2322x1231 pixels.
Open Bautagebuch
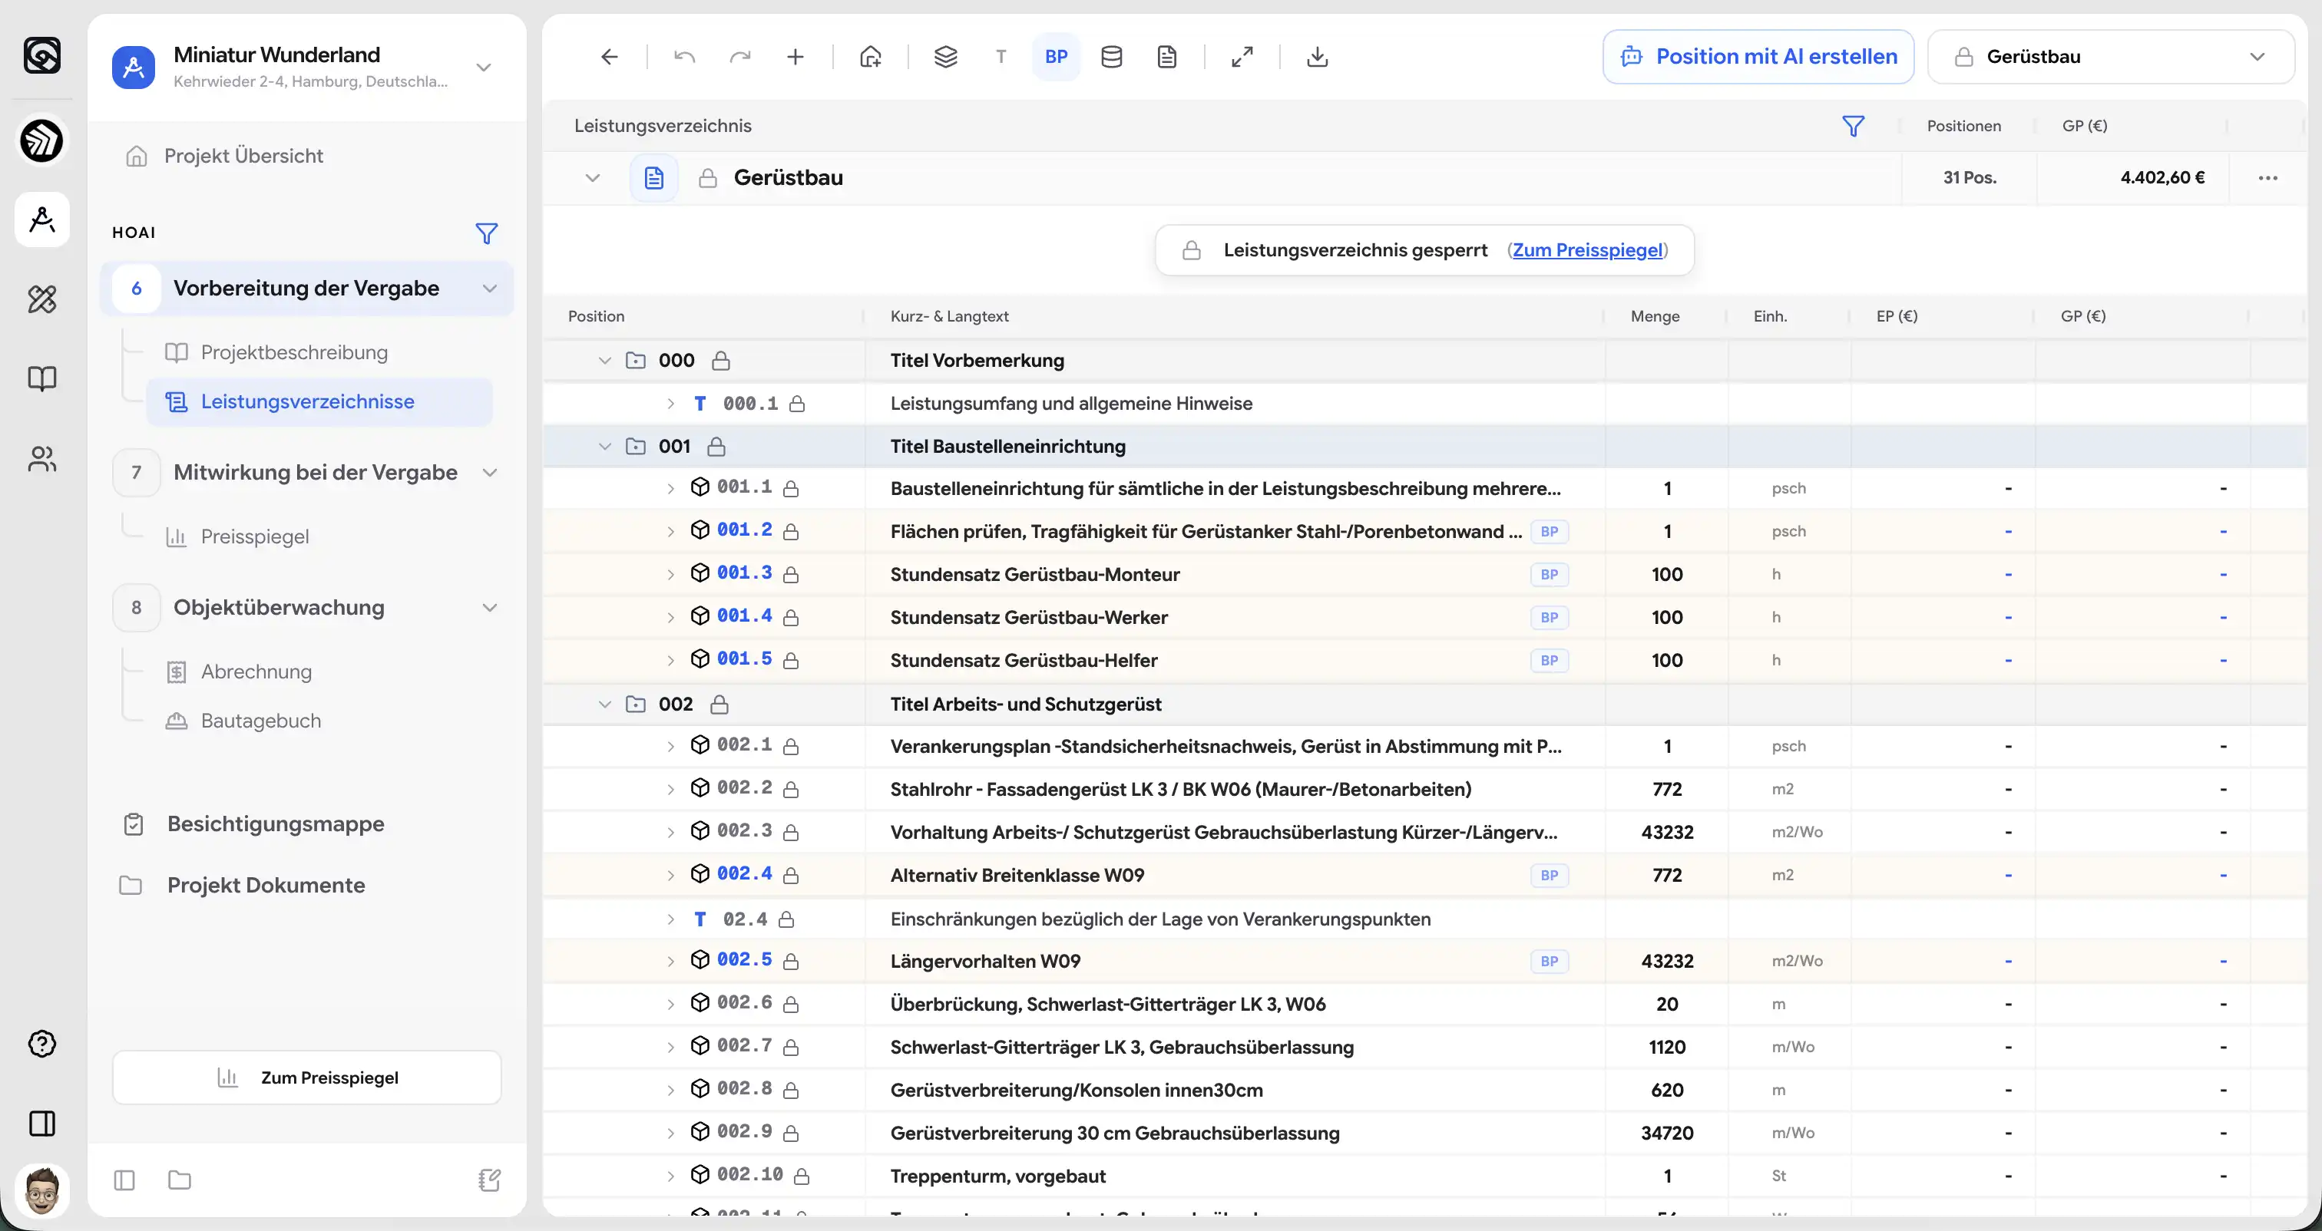[x=260, y=721]
